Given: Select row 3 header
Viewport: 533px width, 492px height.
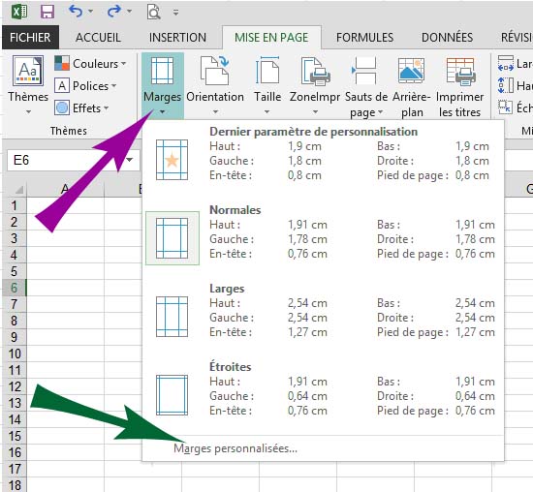Looking at the screenshot, I should (x=14, y=238).
